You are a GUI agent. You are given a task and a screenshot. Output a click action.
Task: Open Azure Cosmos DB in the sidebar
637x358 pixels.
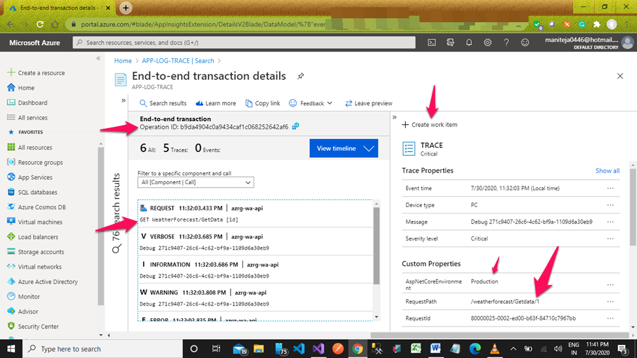tap(37, 207)
